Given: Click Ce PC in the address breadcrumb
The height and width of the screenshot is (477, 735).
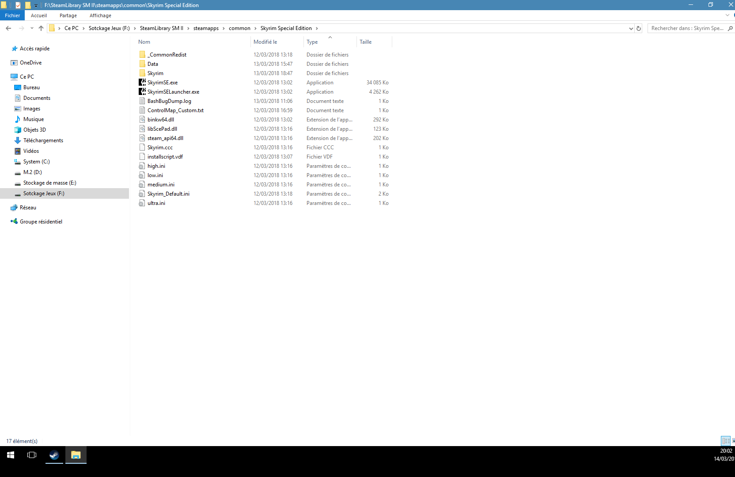Looking at the screenshot, I should tap(72, 28).
